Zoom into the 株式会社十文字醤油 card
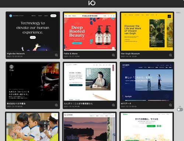The width and height of the screenshot is (184, 141). click(56, 105)
